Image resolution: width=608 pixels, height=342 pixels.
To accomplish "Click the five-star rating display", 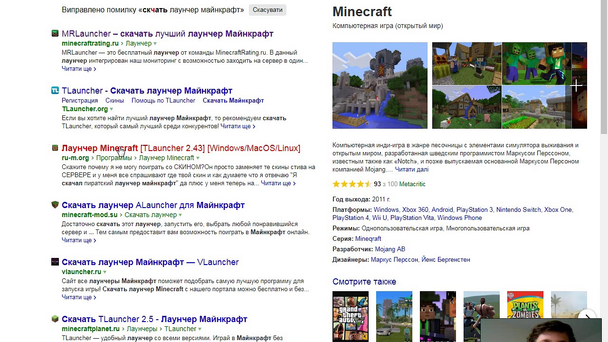I will coord(351,184).
